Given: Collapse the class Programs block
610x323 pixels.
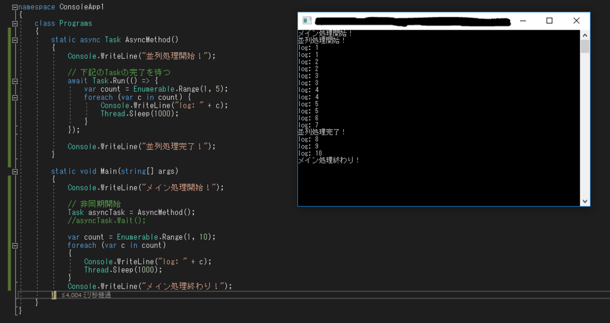Looking at the screenshot, I should click(15, 23).
